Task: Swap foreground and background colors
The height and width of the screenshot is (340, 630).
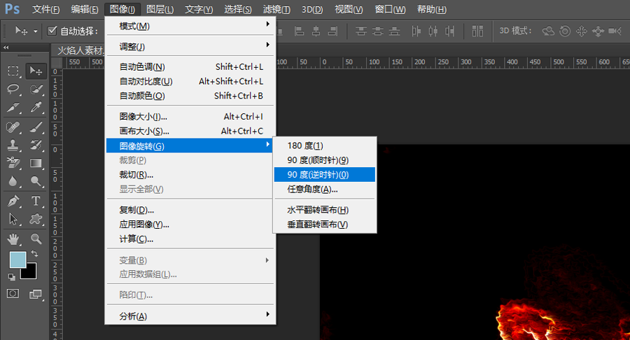Action: click(x=34, y=253)
